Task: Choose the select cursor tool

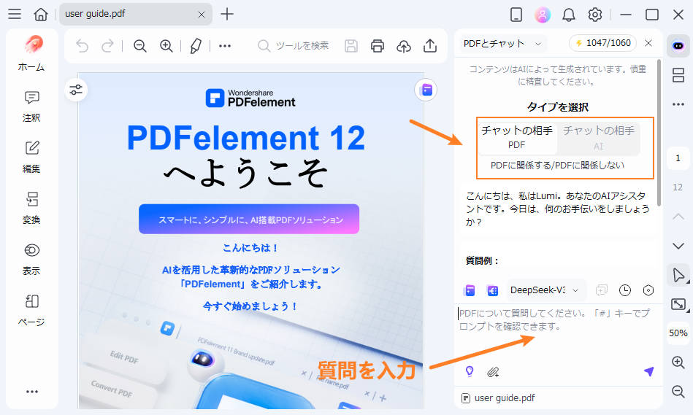Action: pyautogui.click(x=678, y=275)
